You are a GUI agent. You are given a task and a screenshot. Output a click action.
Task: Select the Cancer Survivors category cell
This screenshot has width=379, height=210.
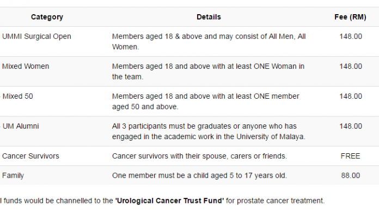30,156
